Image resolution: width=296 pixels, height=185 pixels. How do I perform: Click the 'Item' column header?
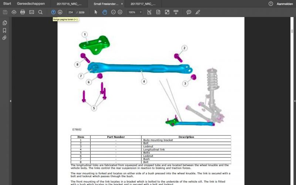tap(81, 137)
